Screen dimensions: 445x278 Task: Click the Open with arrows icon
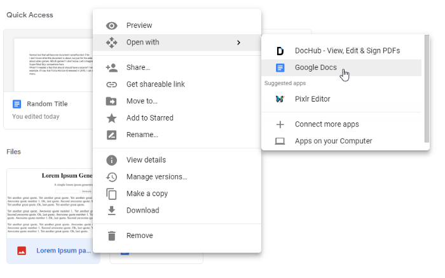111,43
